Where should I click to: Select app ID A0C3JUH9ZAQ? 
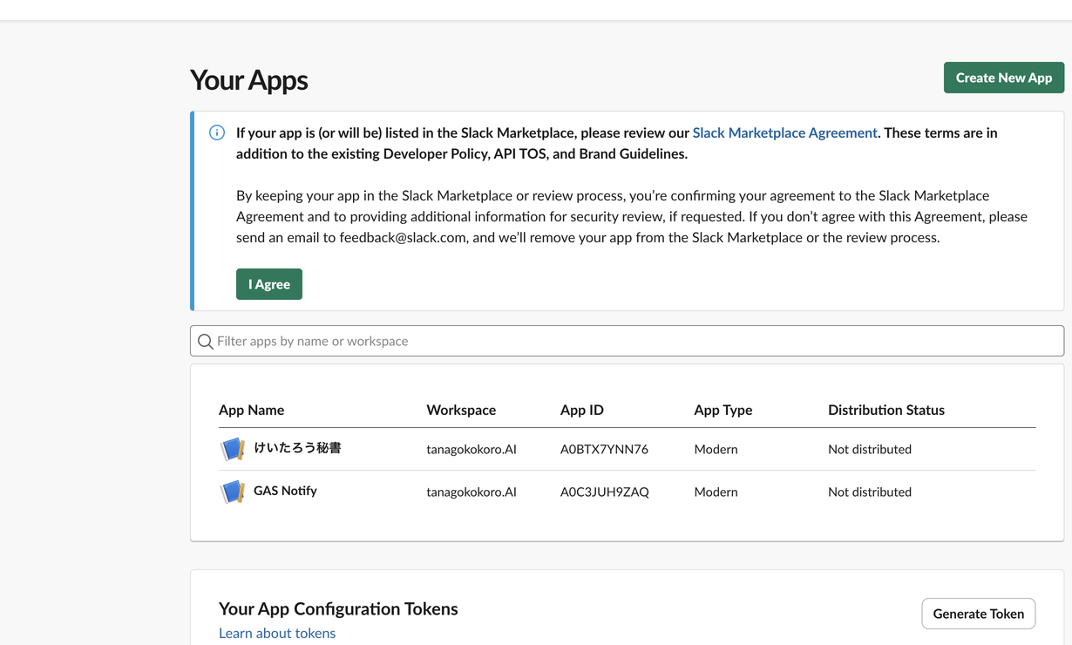[605, 492]
